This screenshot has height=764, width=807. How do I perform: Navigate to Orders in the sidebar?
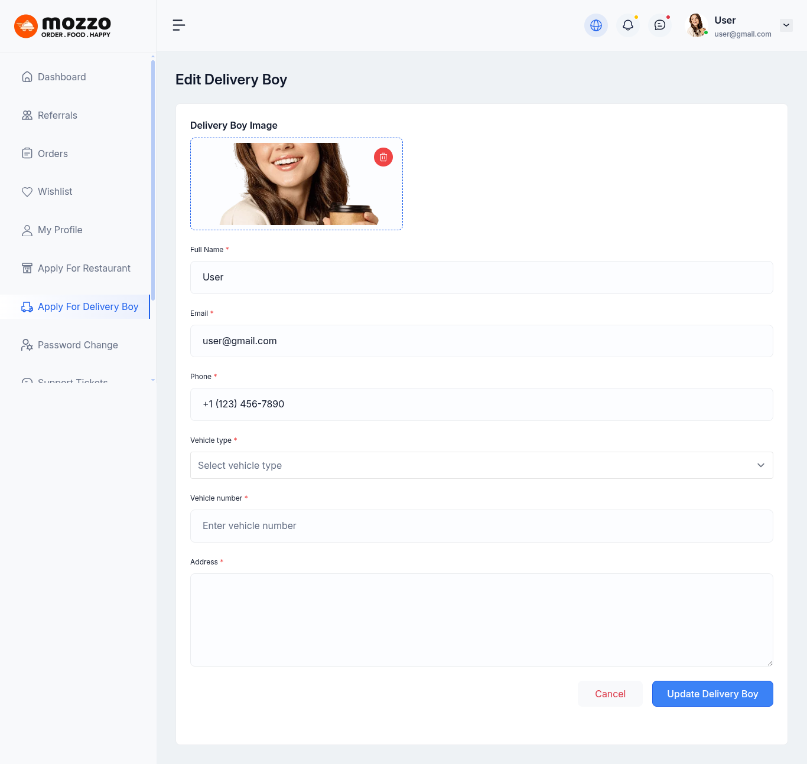pyautogui.click(x=53, y=154)
